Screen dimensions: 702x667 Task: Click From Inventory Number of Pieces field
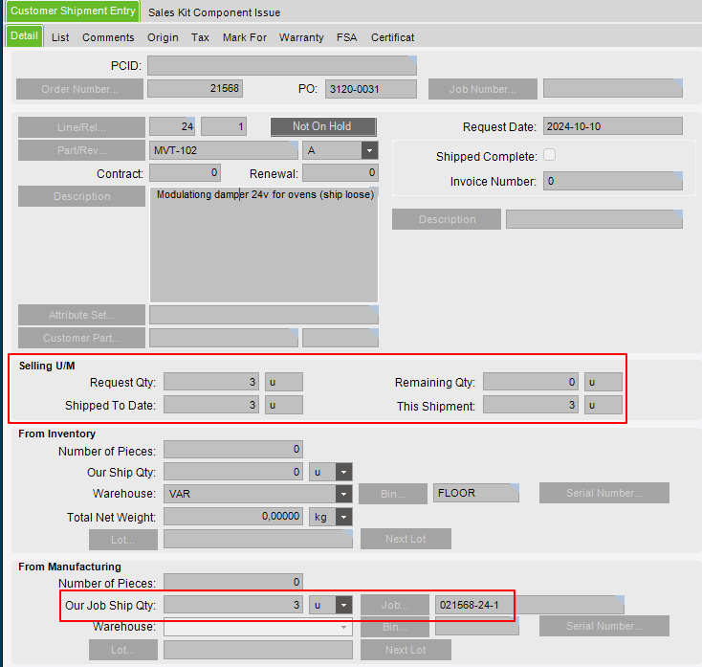[233, 450]
